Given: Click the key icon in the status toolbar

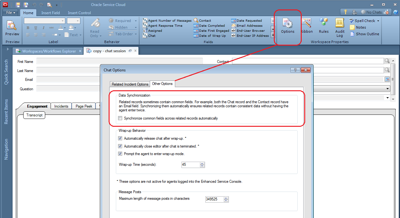Looking at the screenshot, I should (346, 12).
